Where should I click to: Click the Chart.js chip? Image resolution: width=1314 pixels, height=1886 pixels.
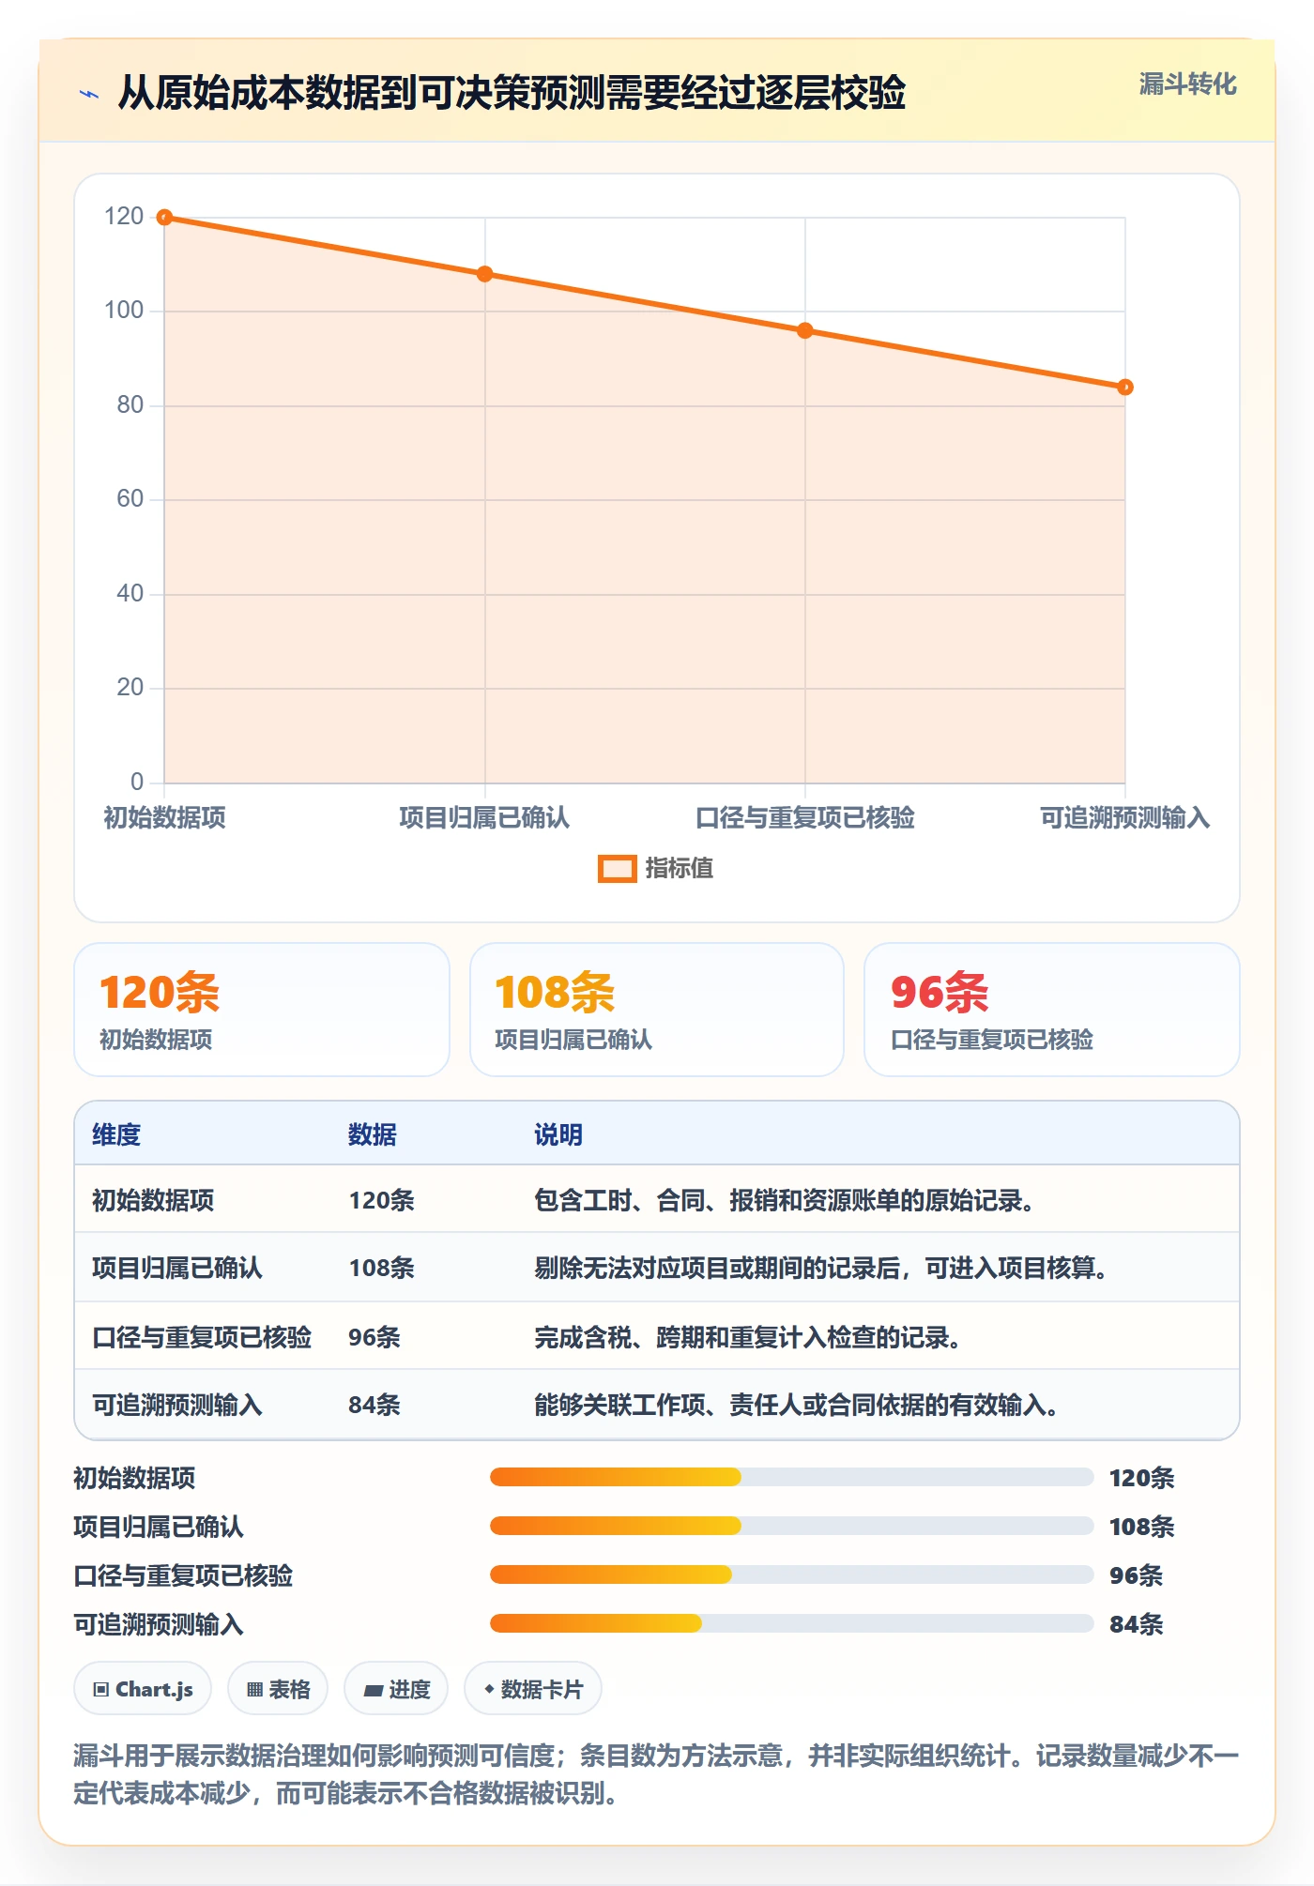pos(143,1689)
